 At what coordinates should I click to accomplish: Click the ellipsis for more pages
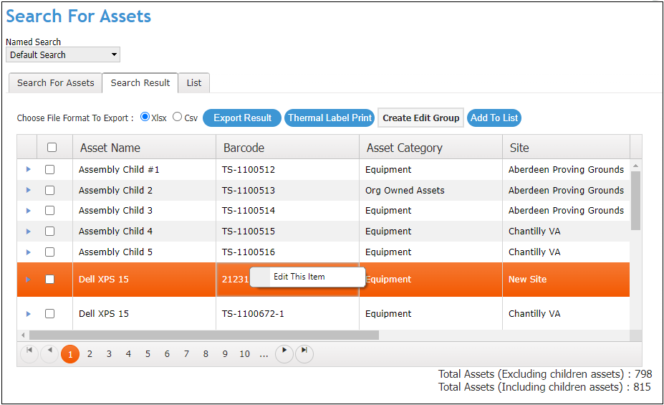(x=264, y=355)
